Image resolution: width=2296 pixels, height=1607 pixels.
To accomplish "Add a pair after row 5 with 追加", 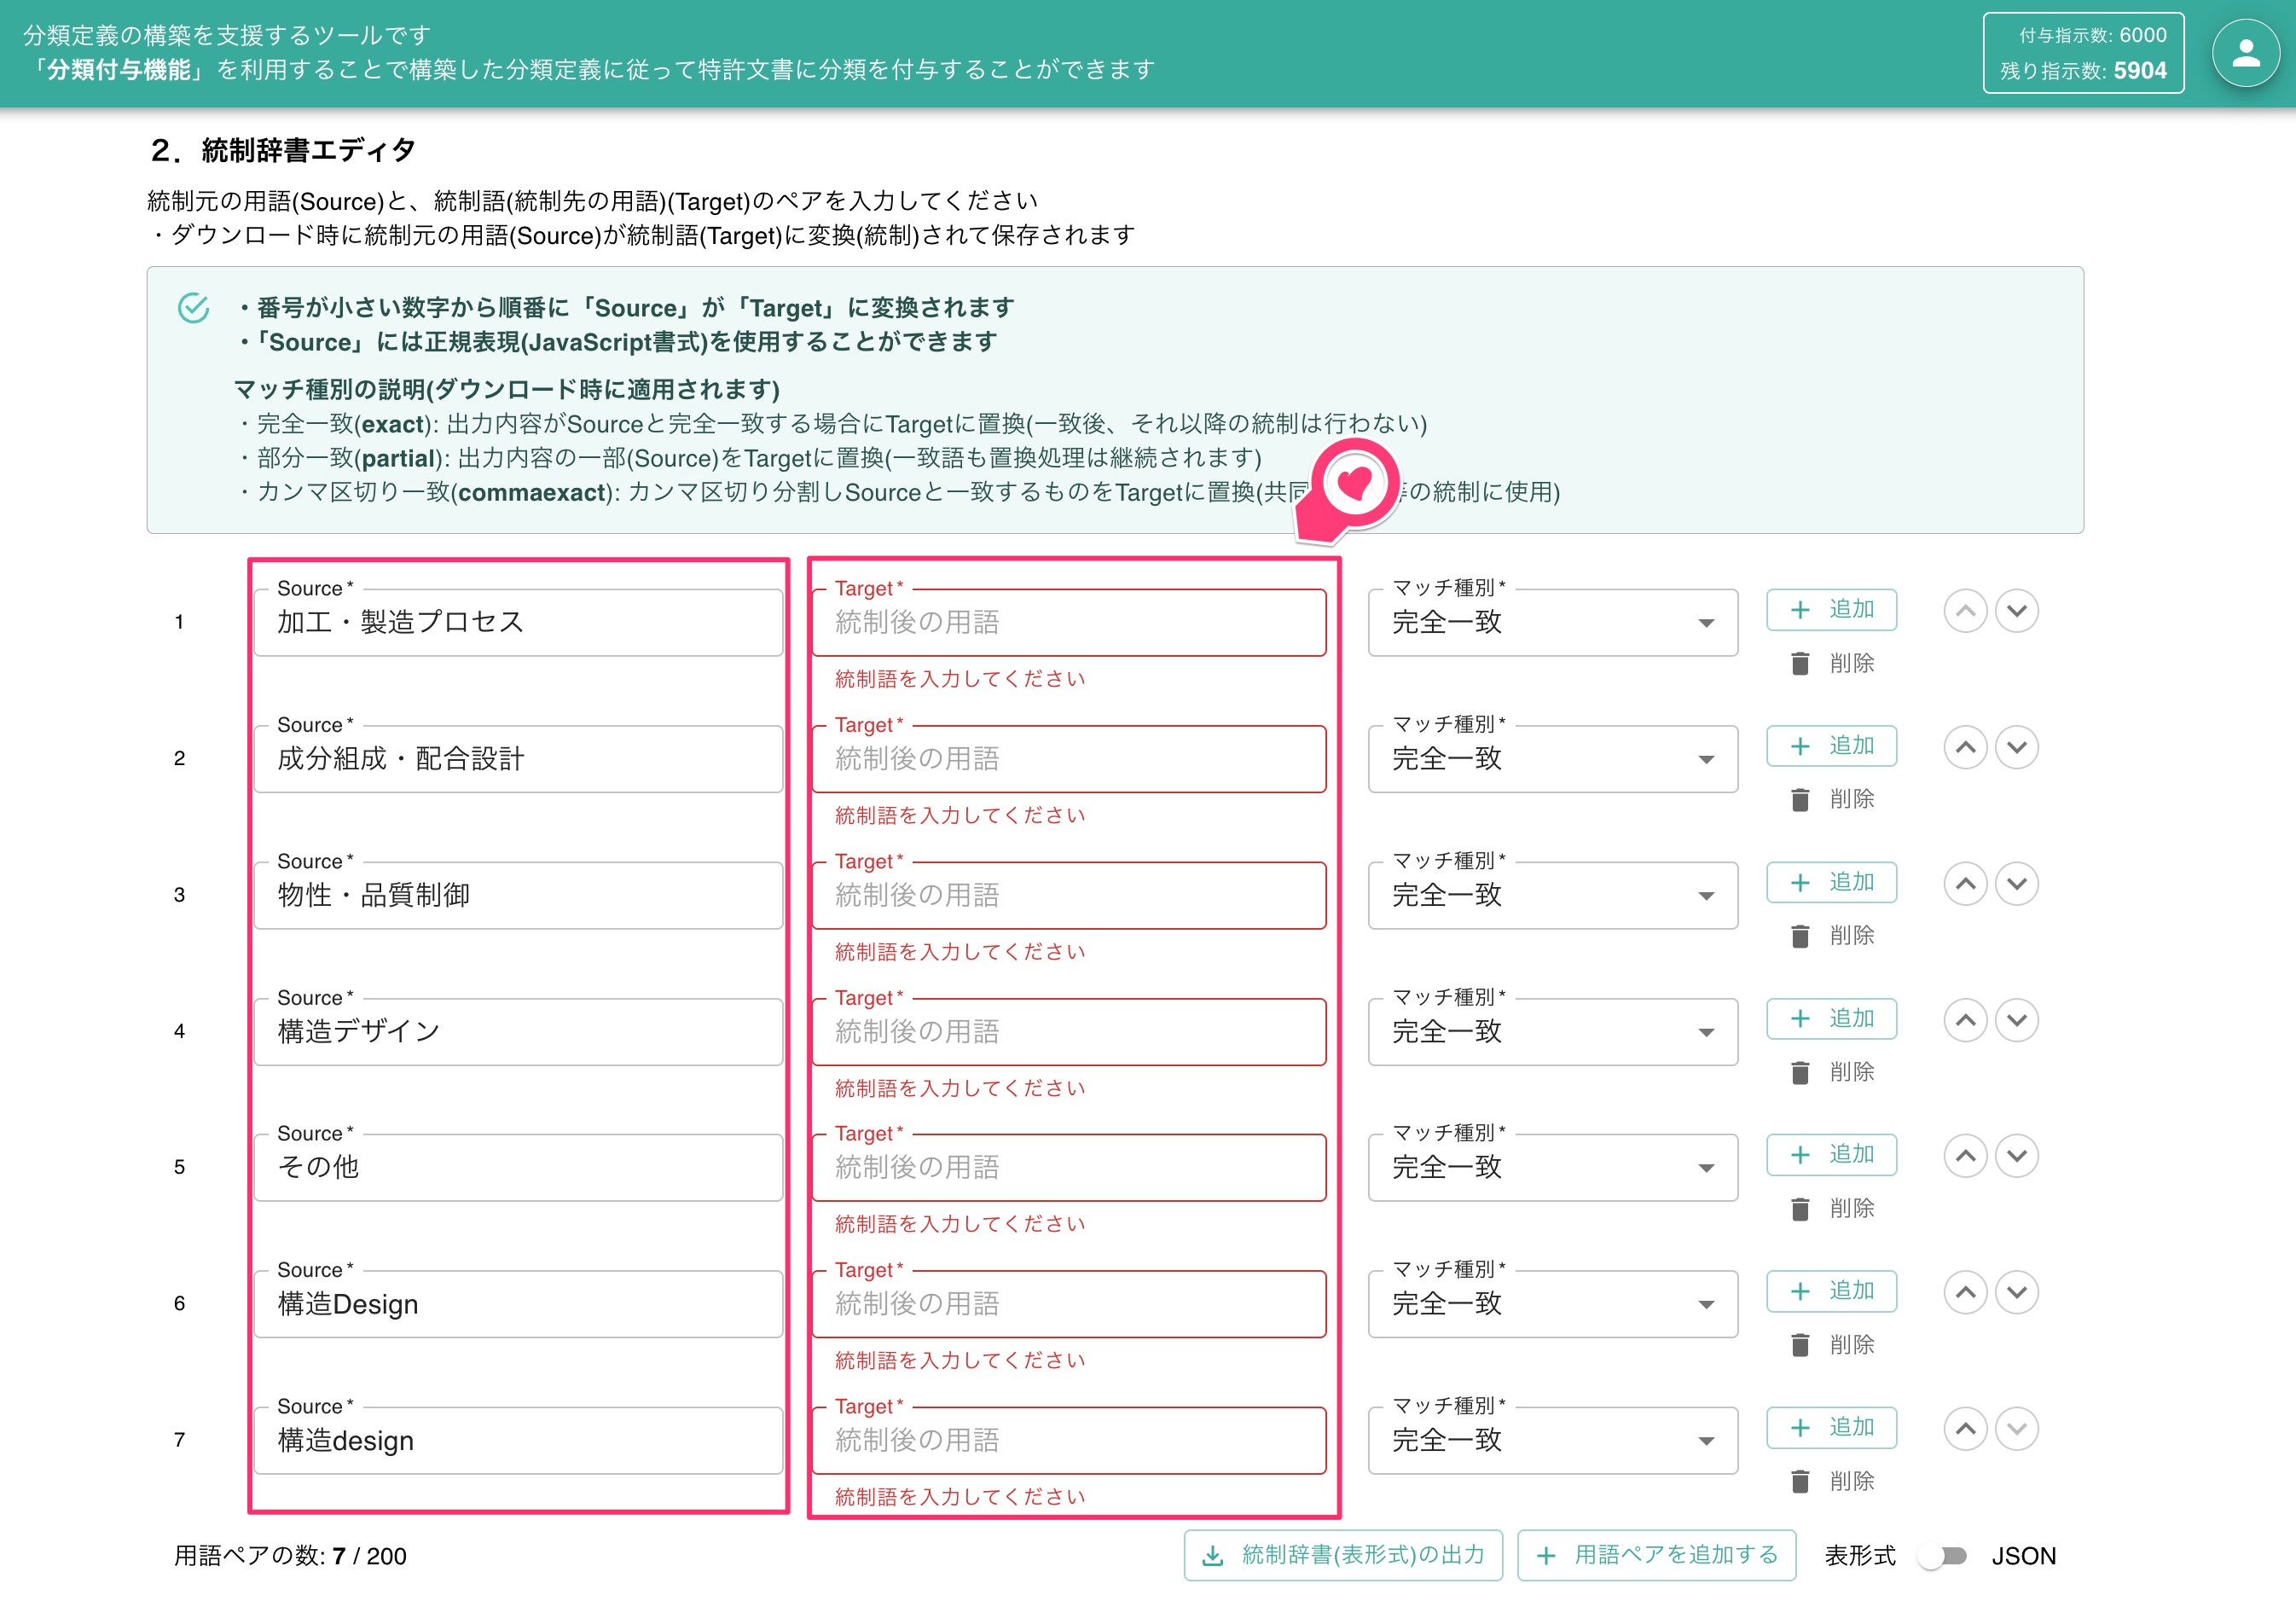I will pos(1831,1154).
